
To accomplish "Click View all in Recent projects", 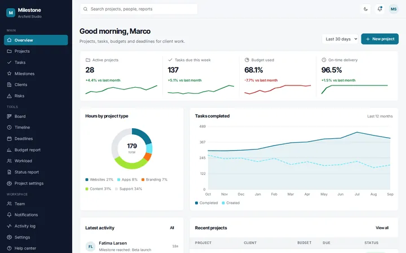I will pyautogui.click(x=382, y=228).
